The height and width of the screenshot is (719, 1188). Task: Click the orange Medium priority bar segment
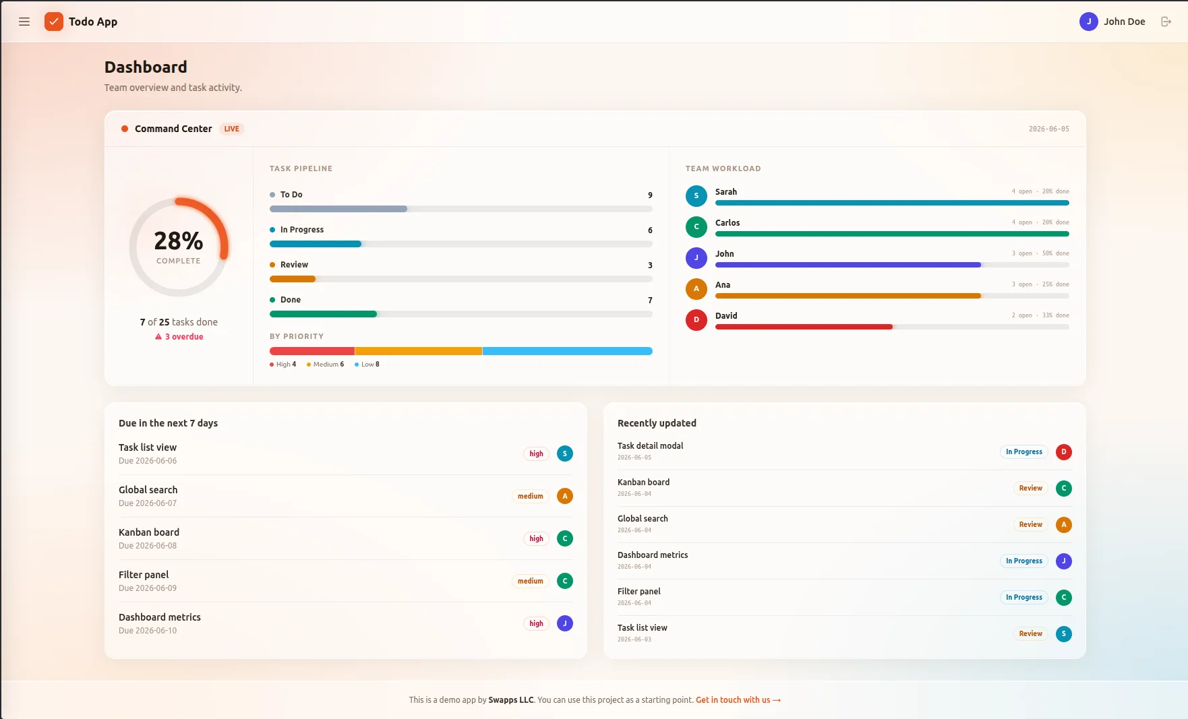click(x=419, y=351)
